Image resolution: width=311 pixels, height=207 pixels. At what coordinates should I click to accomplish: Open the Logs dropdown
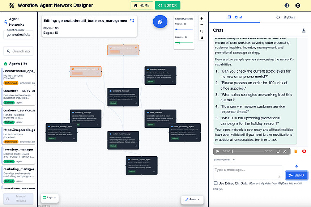[49, 198]
